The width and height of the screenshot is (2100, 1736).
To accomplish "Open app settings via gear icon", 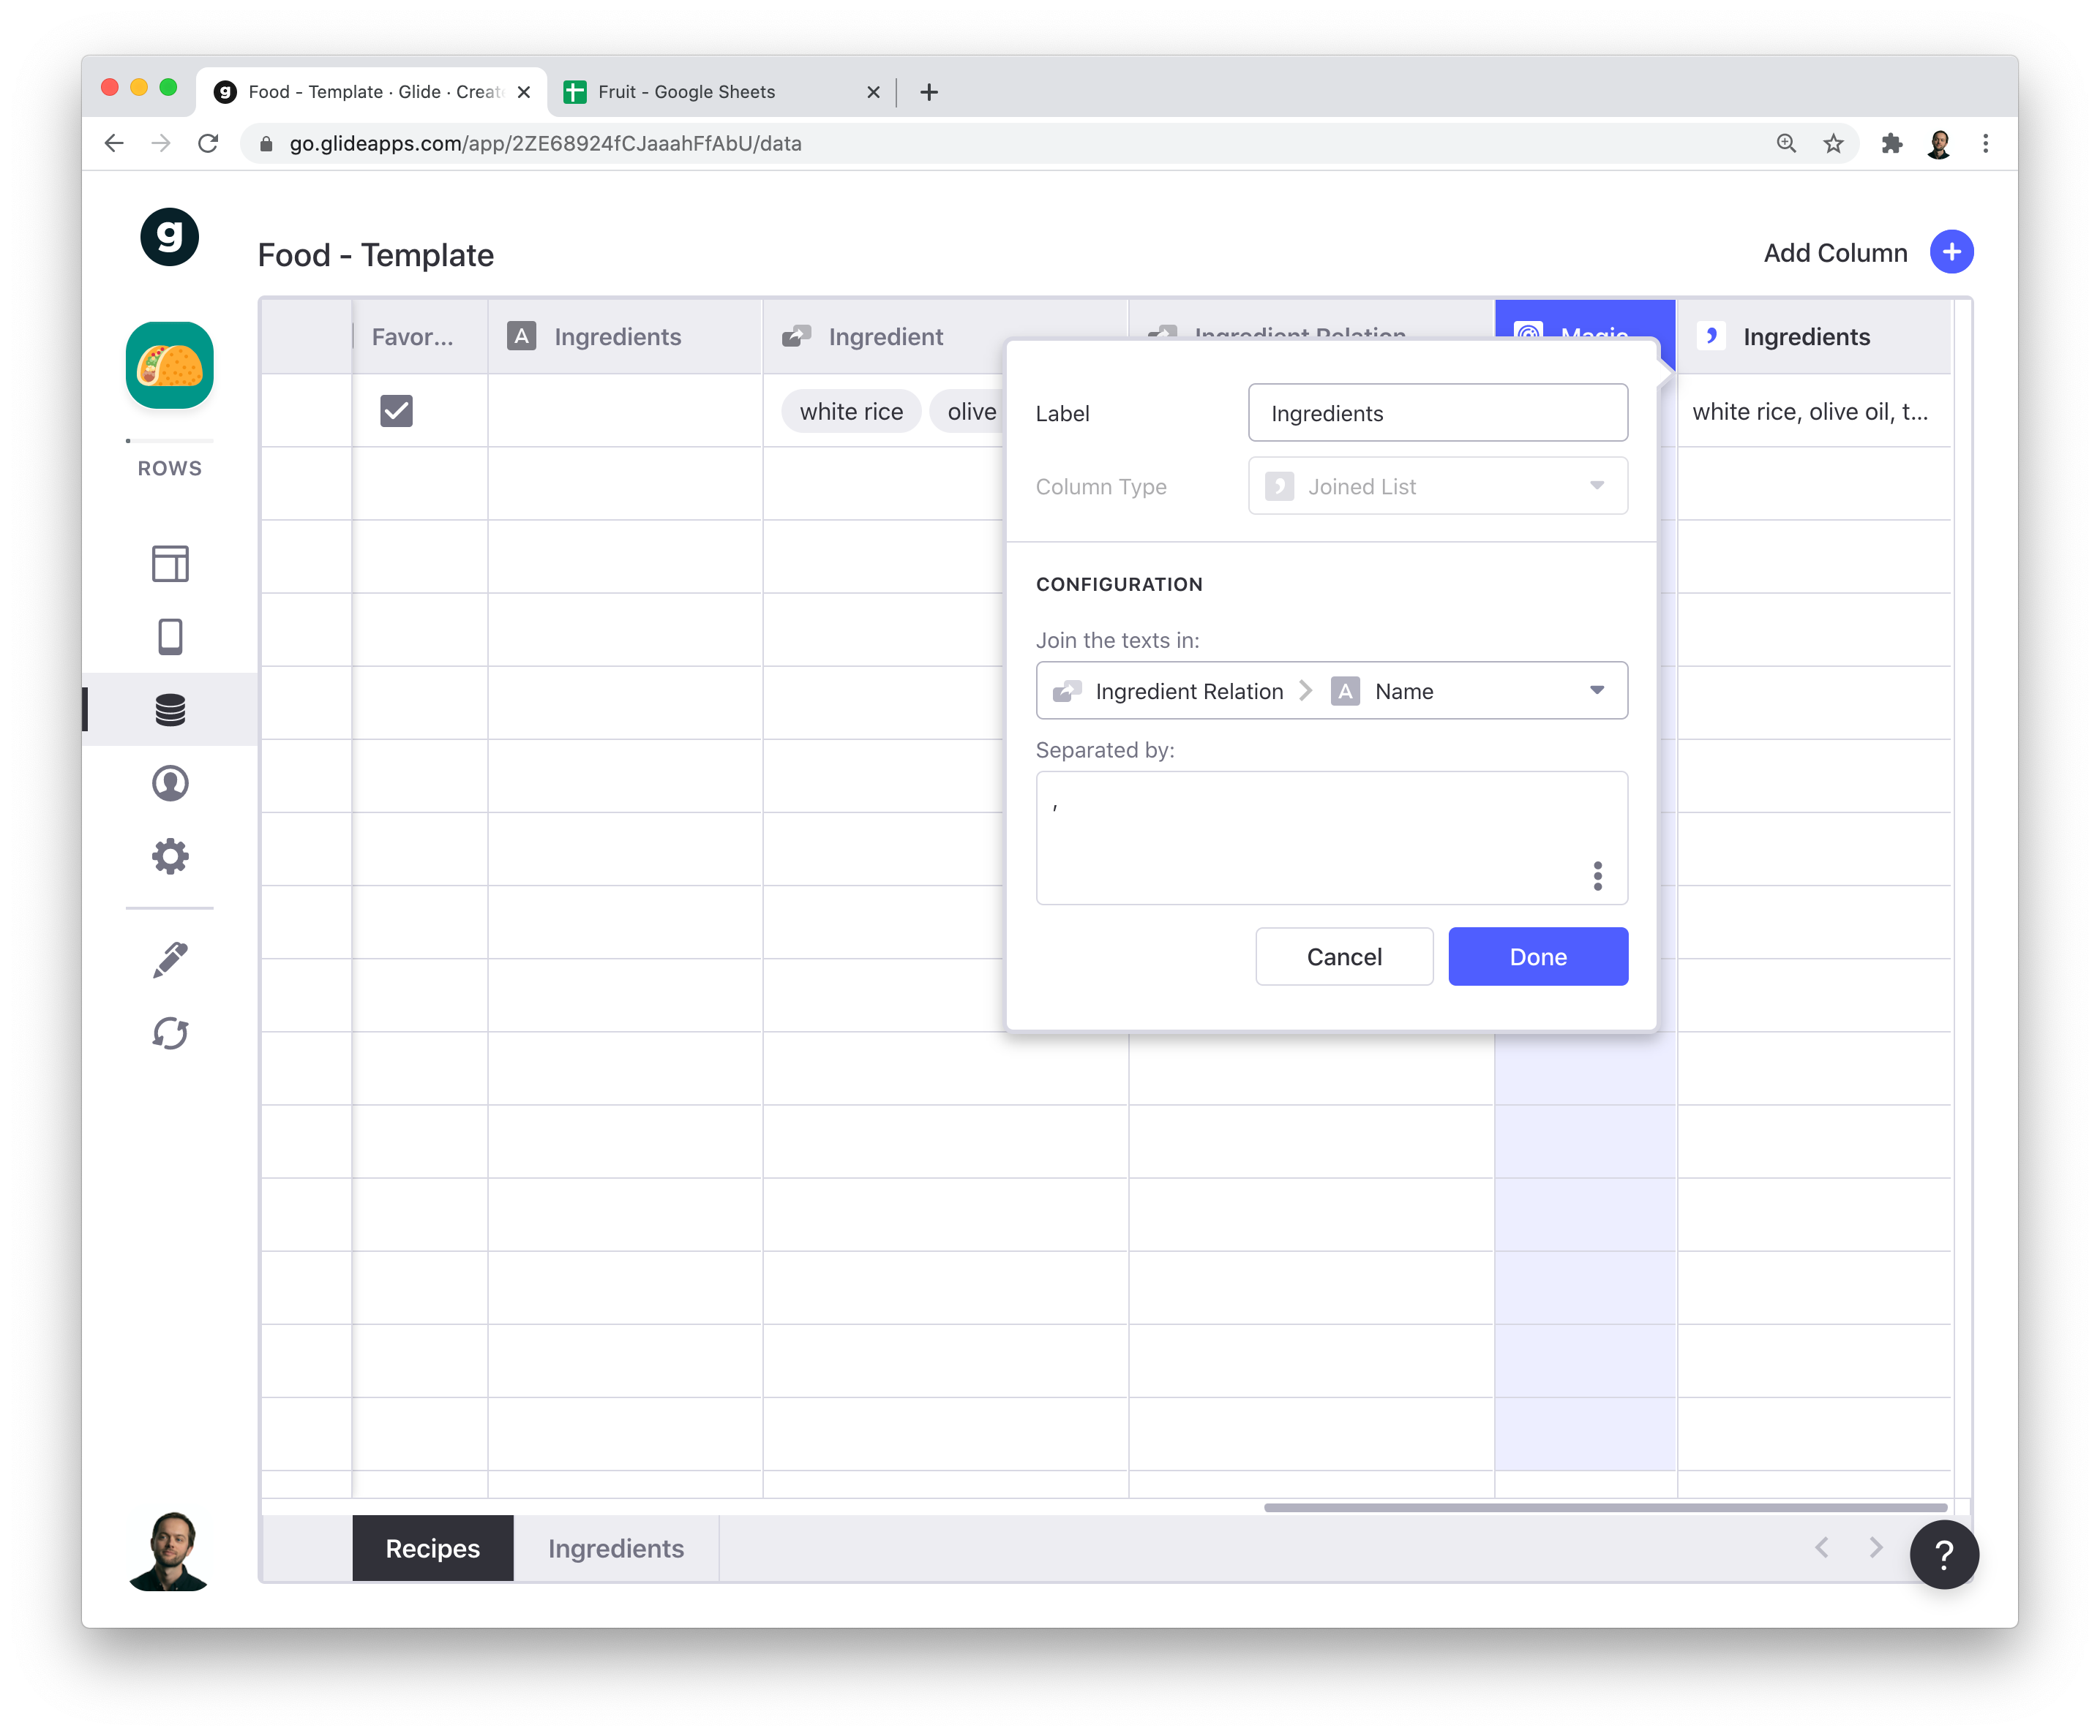I will click(x=170, y=856).
